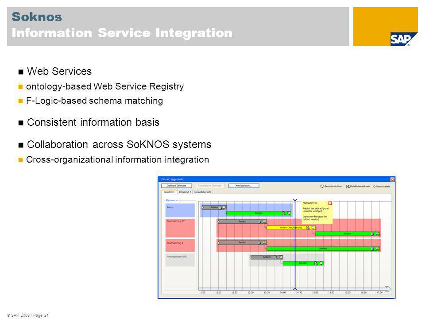Click the 11:00 time label

click(202, 292)
